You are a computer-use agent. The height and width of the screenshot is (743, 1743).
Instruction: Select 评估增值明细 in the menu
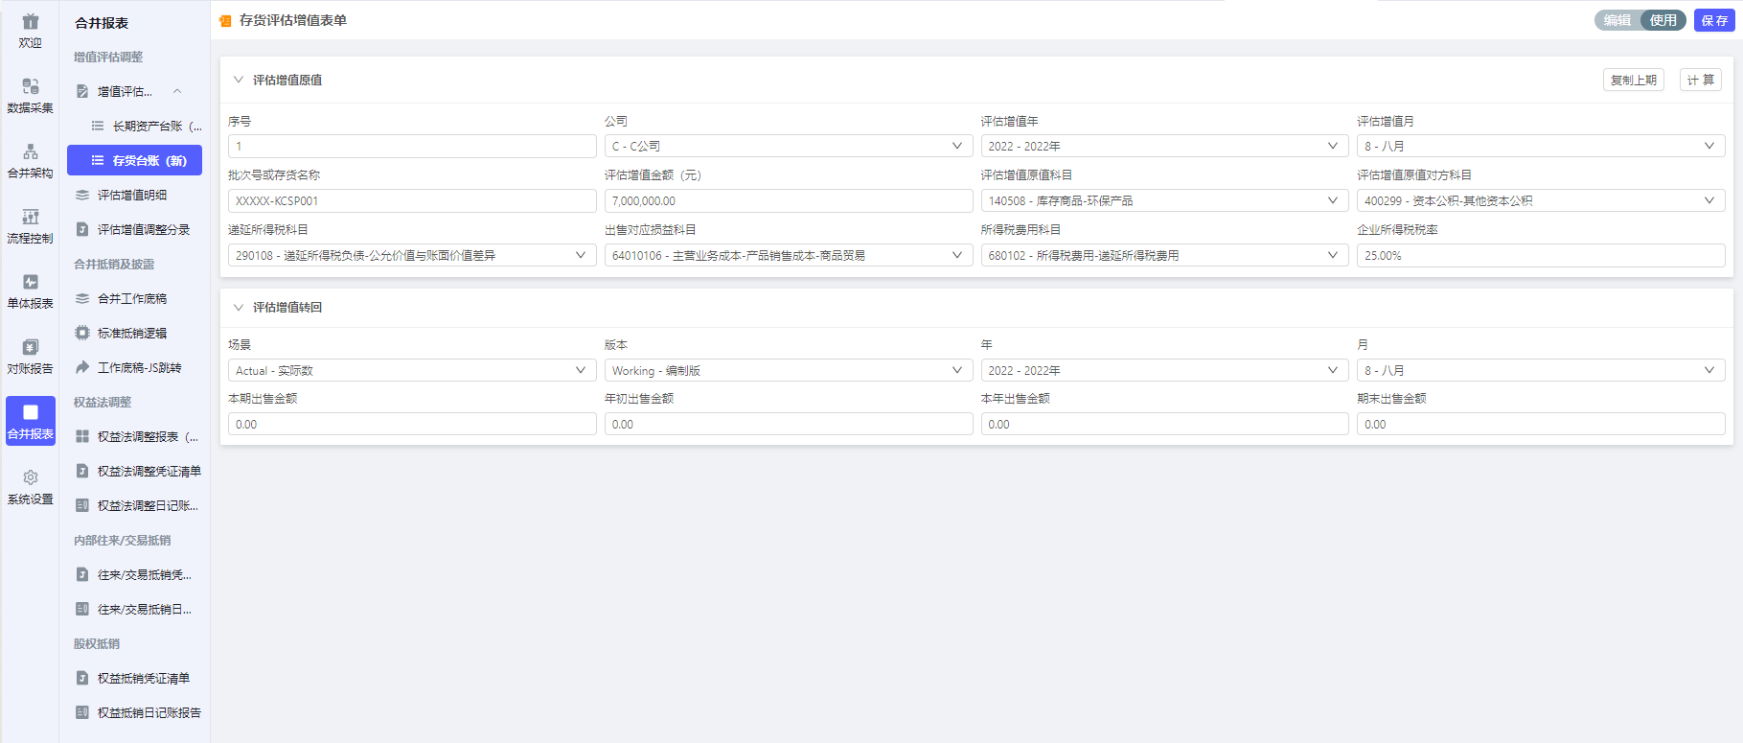(132, 195)
